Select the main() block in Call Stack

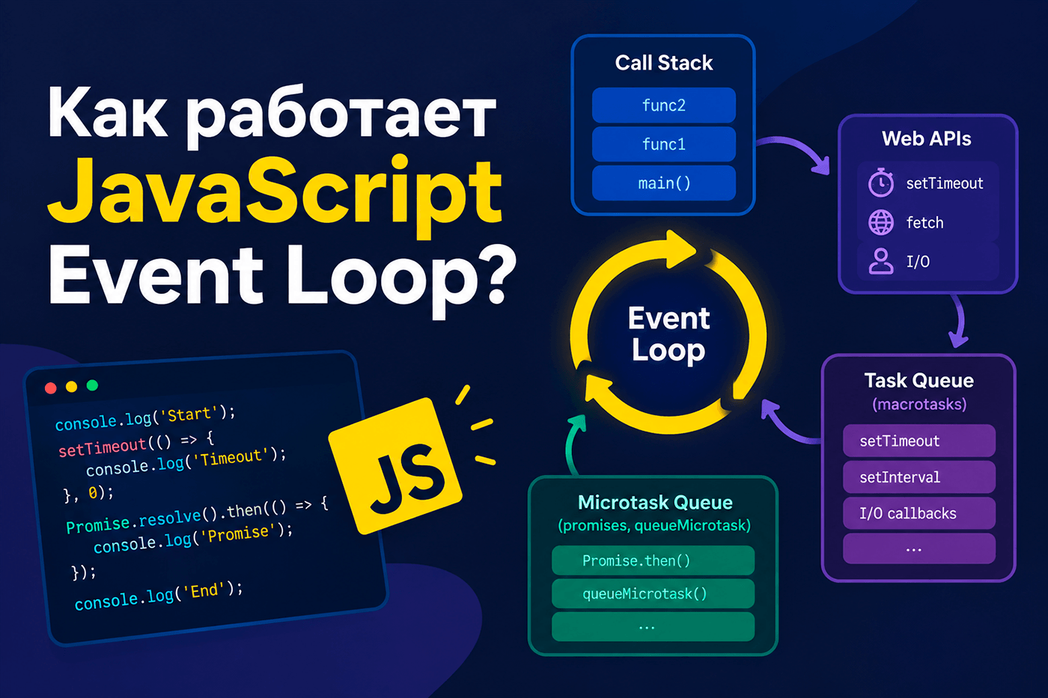[x=664, y=183]
